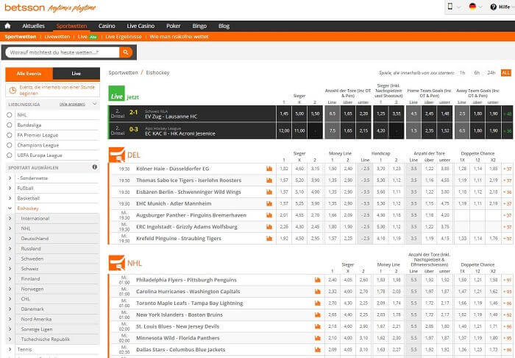Open statistics icon for Minnesota Wild match
Screen dimensions: 515x358
click(318, 338)
